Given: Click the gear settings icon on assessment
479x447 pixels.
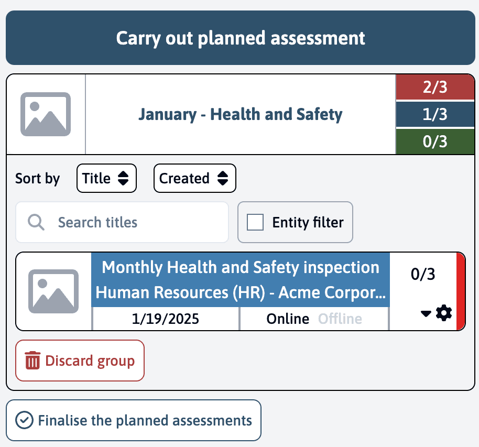Looking at the screenshot, I should [x=443, y=313].
